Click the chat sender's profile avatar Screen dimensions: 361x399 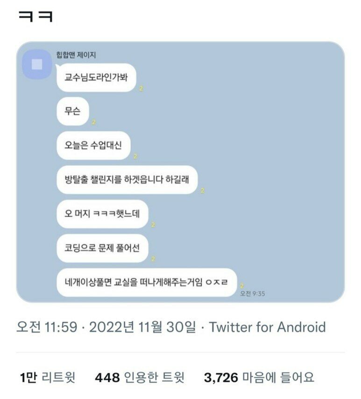(37, 64)
